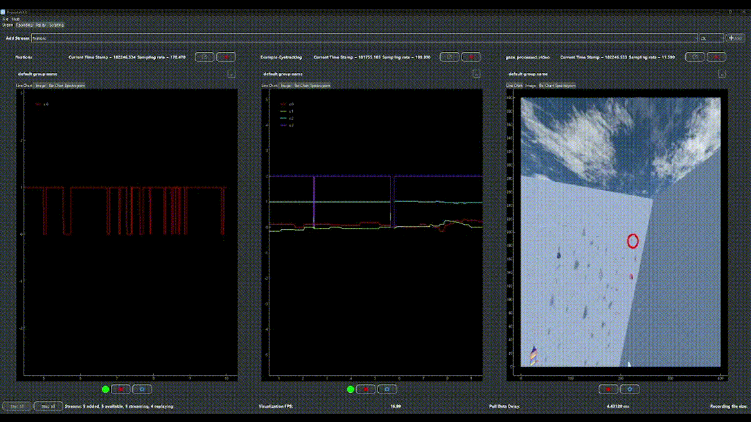
Task: Select Line Chart tab in fixations panel
Action: (24, 86)
